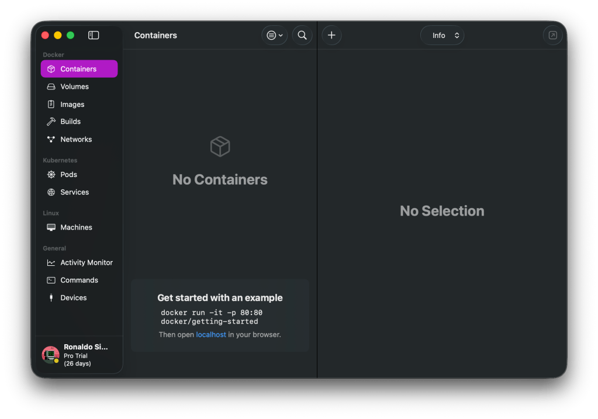Maximize the window with green button
598x419 pixels.
[71, 35]
